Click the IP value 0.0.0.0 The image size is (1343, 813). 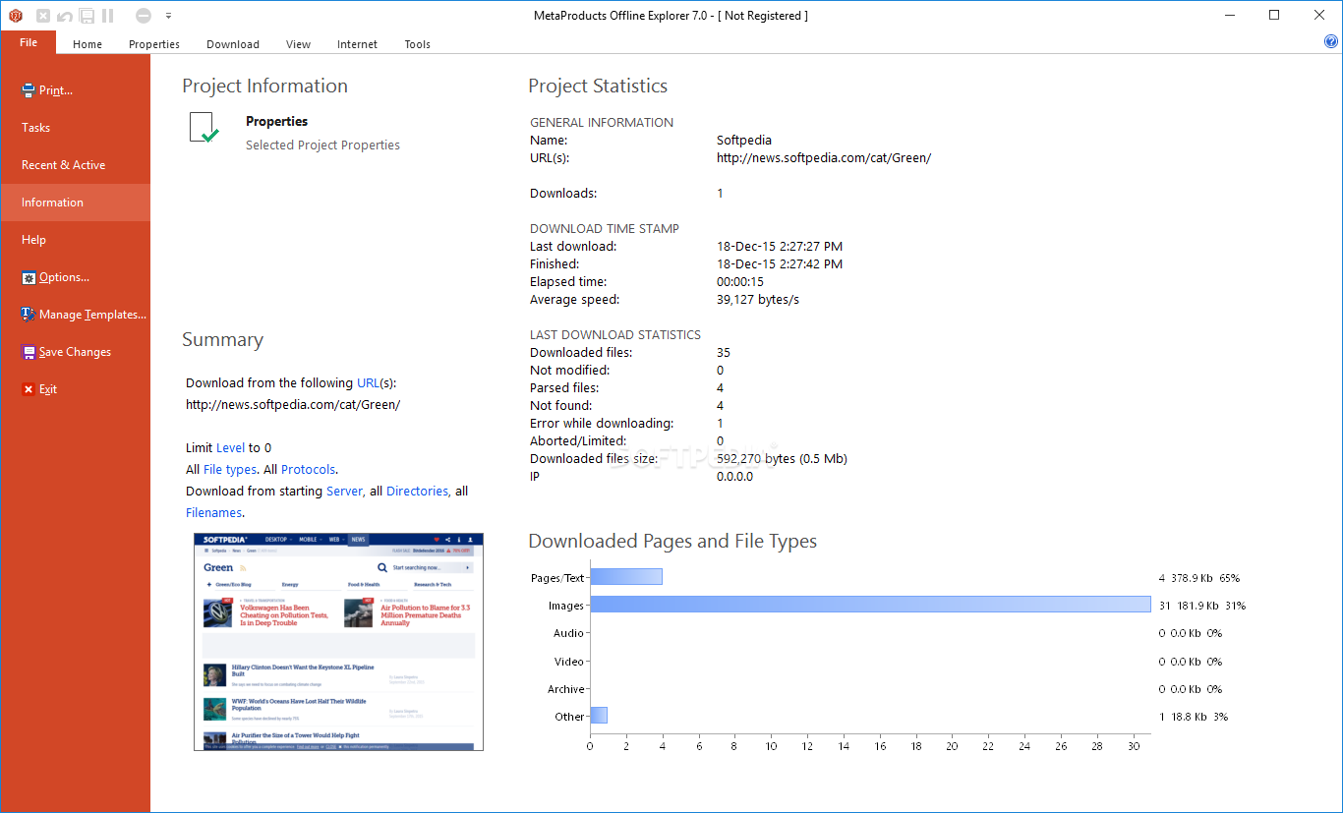click(734, 477)
